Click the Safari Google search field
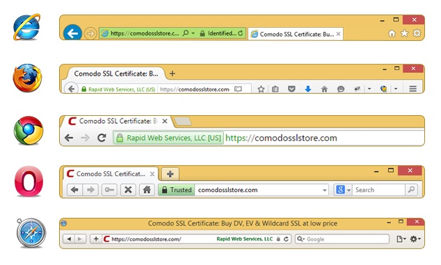The height and width of the screenshot is (265, 441). coord(342,239)
